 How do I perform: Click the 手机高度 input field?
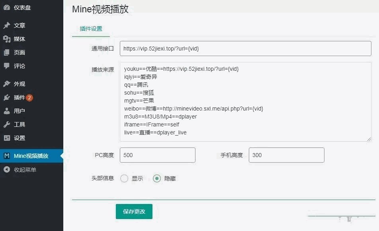click(286, 155)
